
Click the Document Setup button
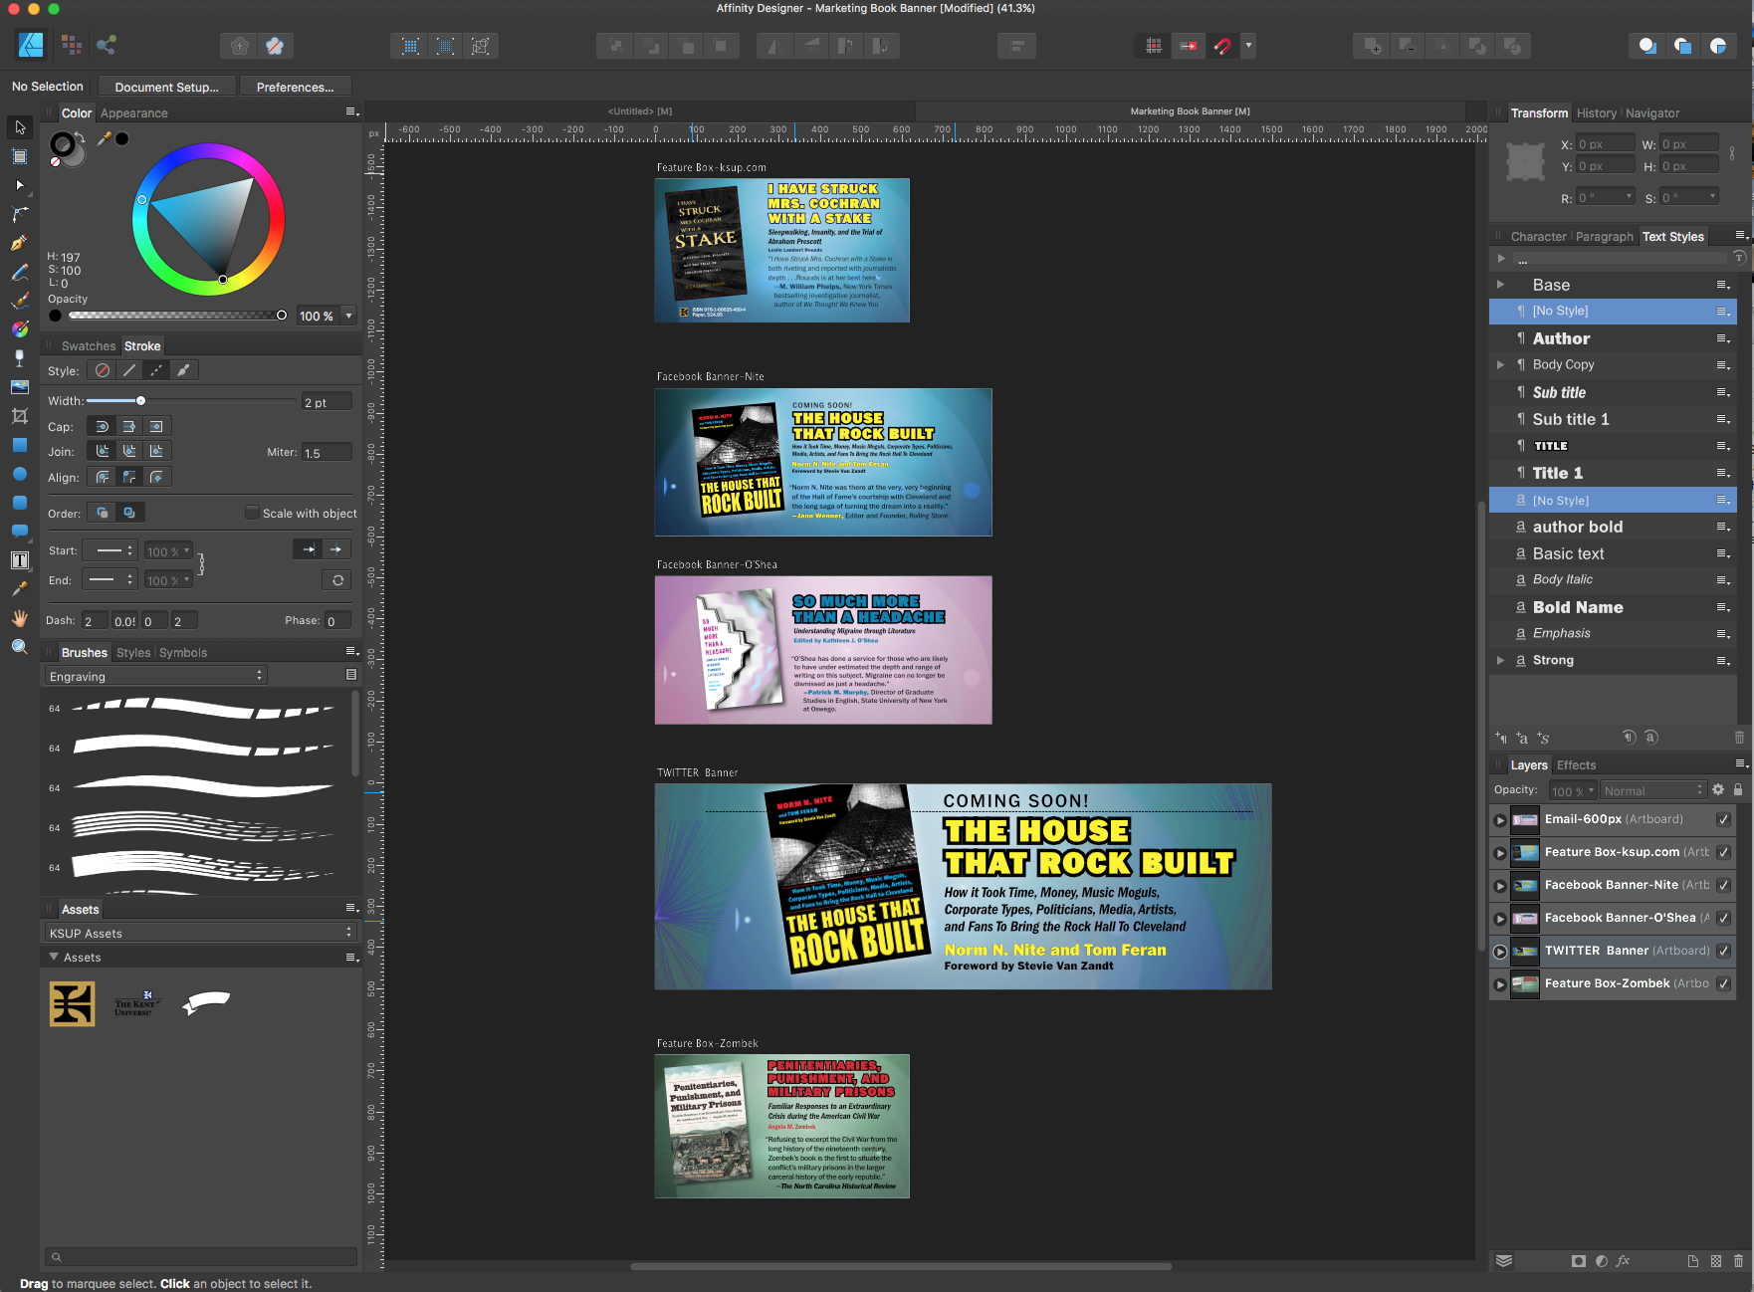click(x=167, y=87)
